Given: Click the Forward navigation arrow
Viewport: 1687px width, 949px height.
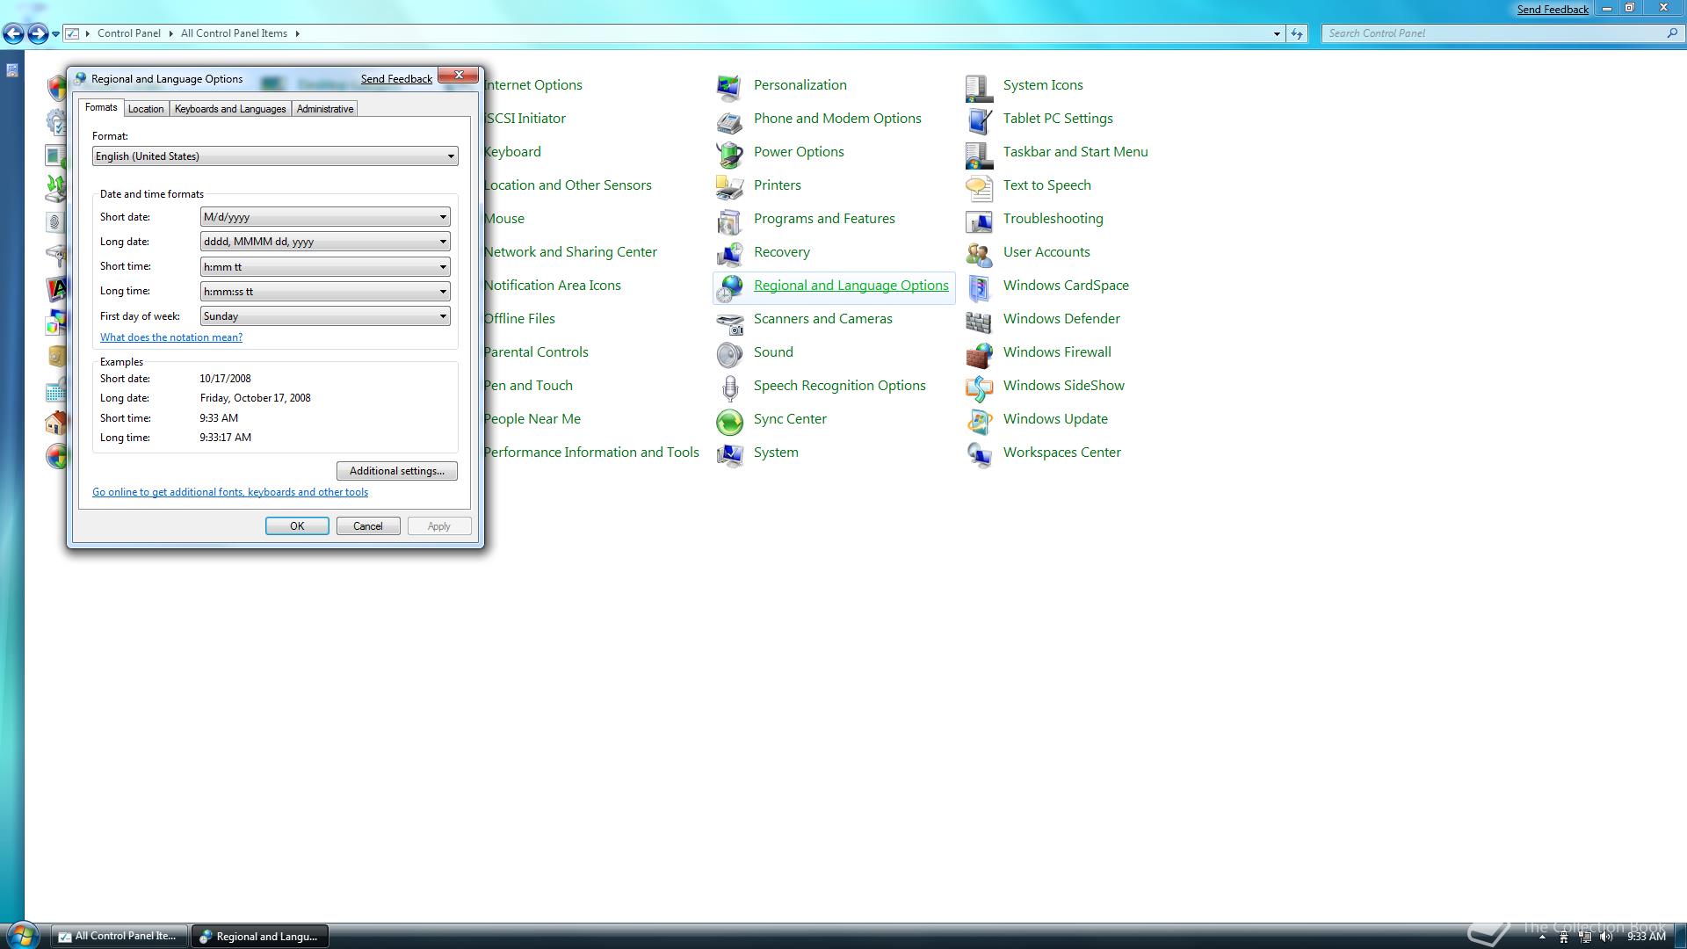Looking at the screenshot, I should [x=38, y=33].
